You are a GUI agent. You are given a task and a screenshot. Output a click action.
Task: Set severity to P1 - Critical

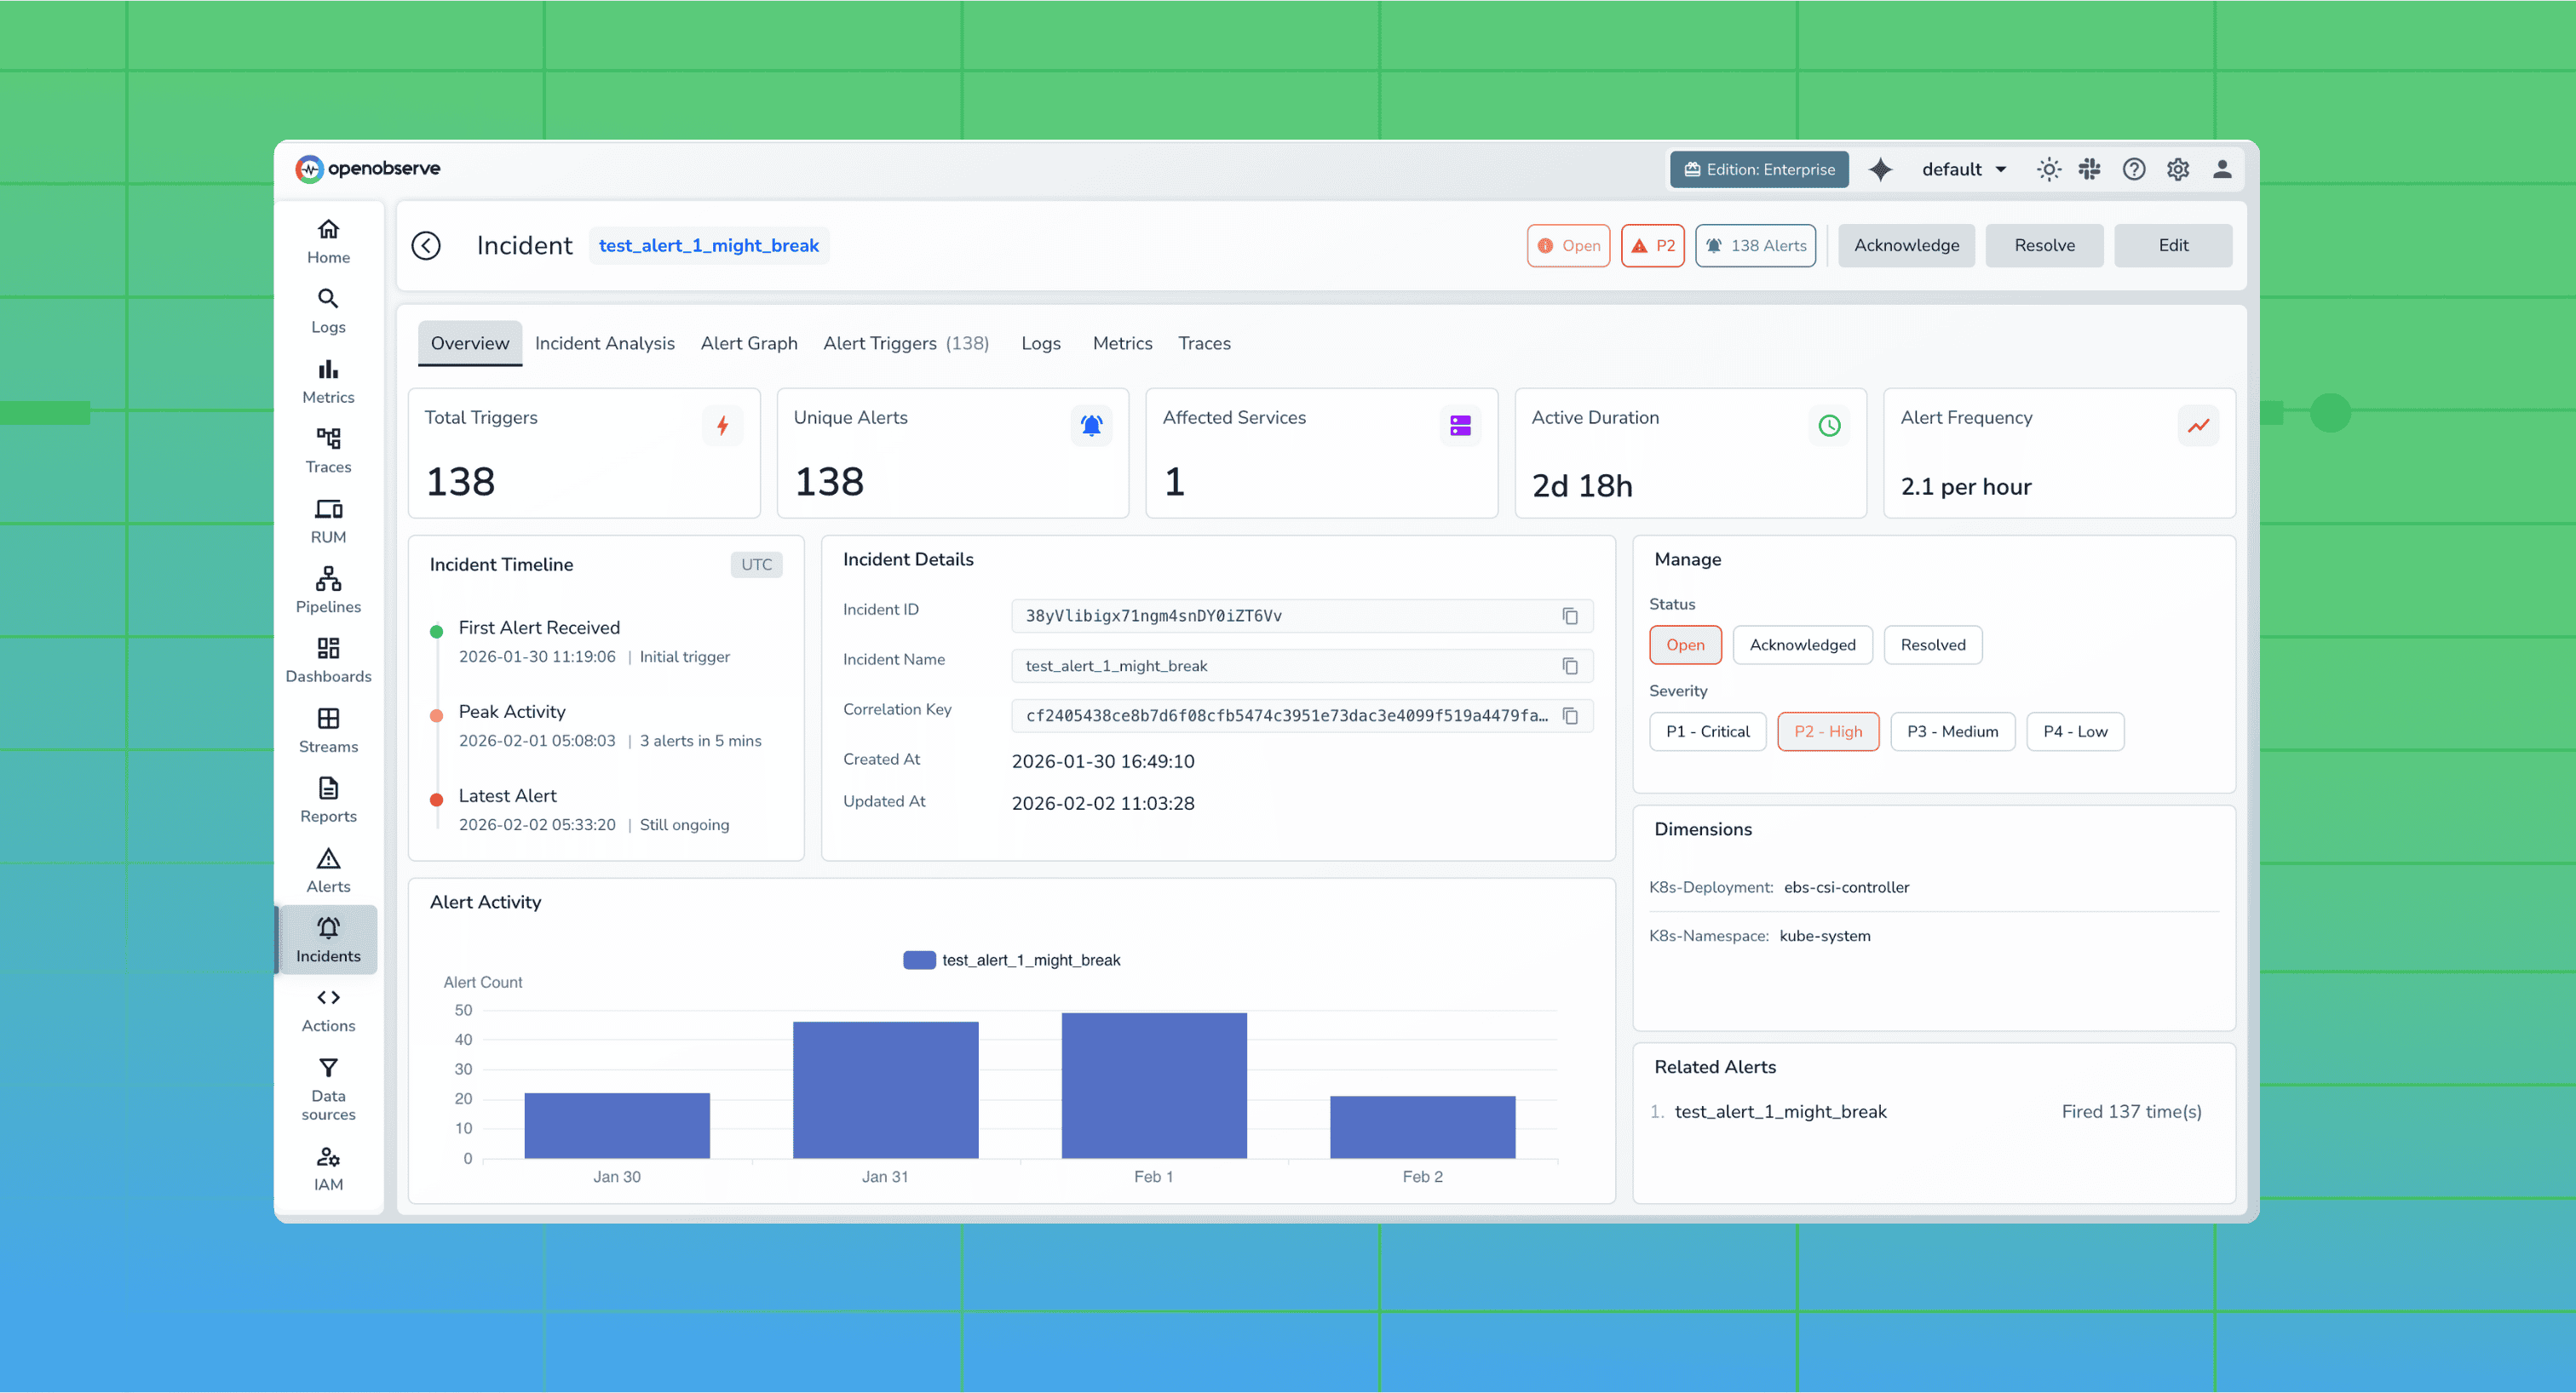pyautogui.click(x=1707, y=731)
